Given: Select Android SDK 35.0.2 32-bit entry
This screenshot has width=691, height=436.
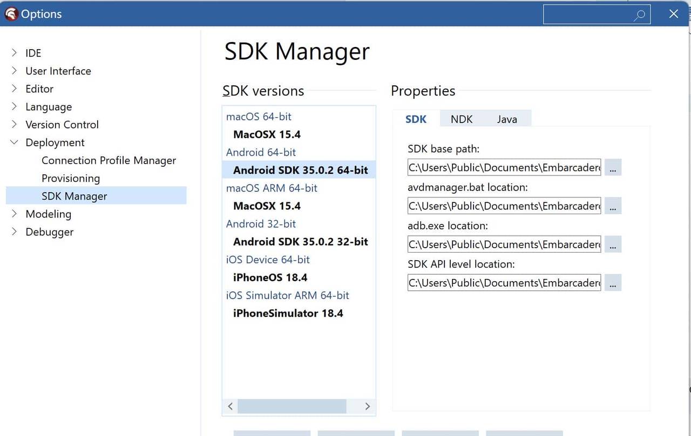Looking at the screenshot, I should pos(300,242).
